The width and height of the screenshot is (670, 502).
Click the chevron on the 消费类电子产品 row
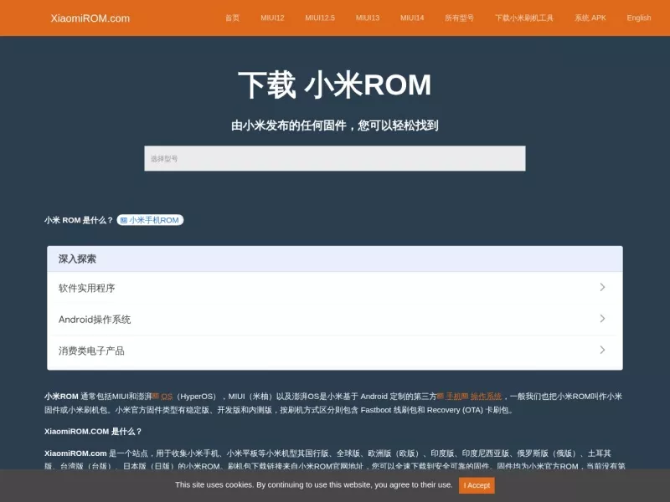[602, 350]
